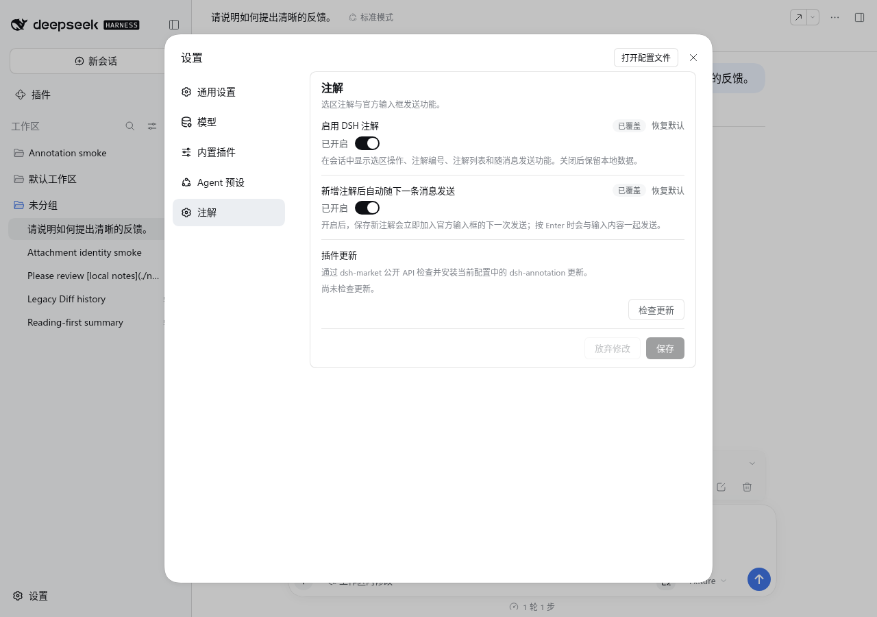The width and height of the screenshot is (877, 617).
Task: Collapse the sidebar with panel icon
Action: pos(174,25)
